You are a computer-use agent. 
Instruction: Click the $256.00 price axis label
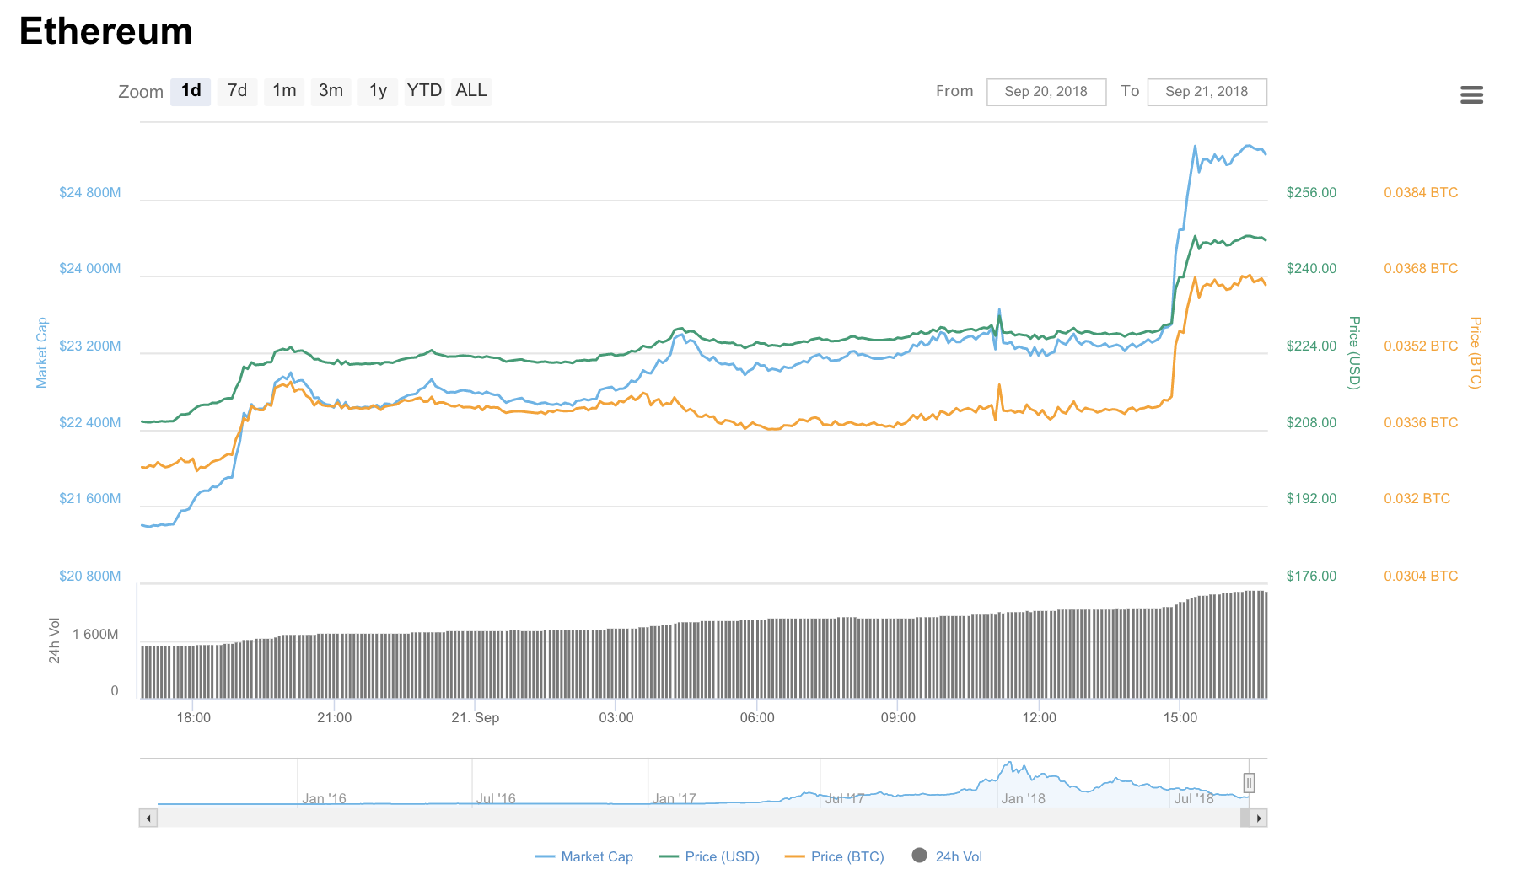point(1311,193)
